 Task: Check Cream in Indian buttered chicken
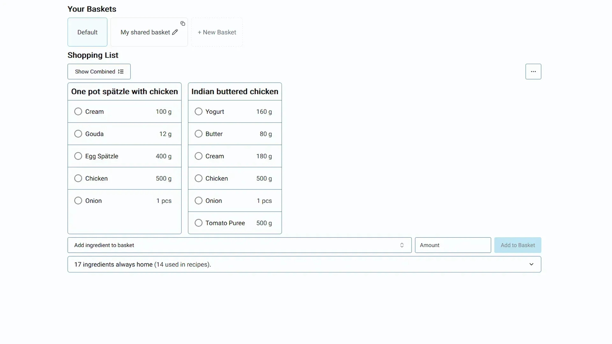199,156
